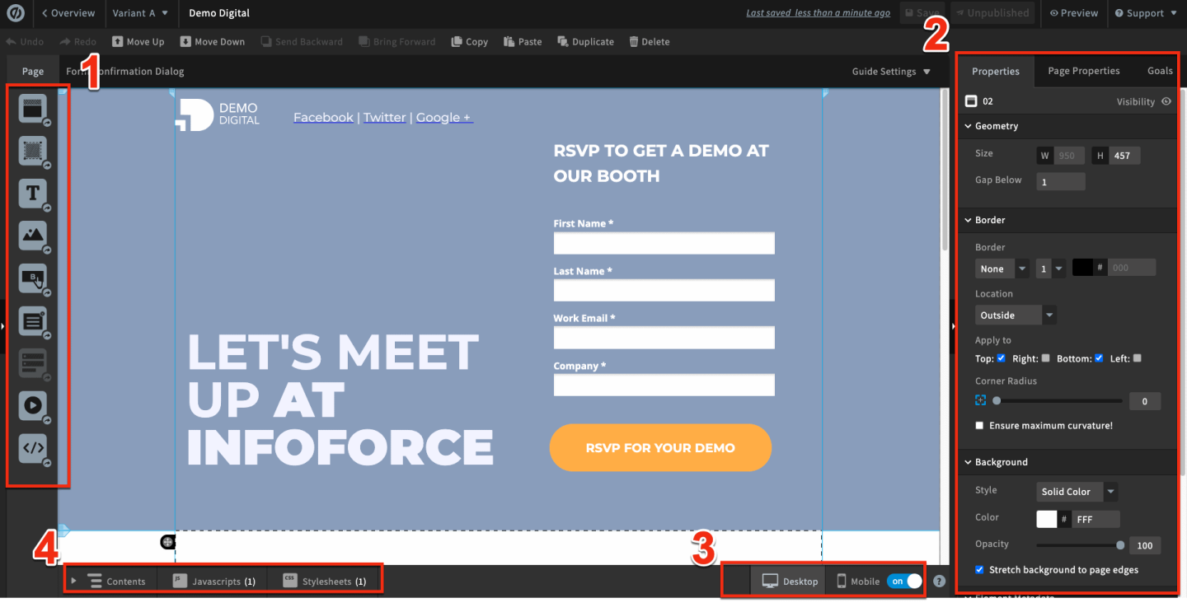The height and width of the screenshot is (612, 1187).
Task: Switch to the Page Properties tab
Action: coord(1083,71)
